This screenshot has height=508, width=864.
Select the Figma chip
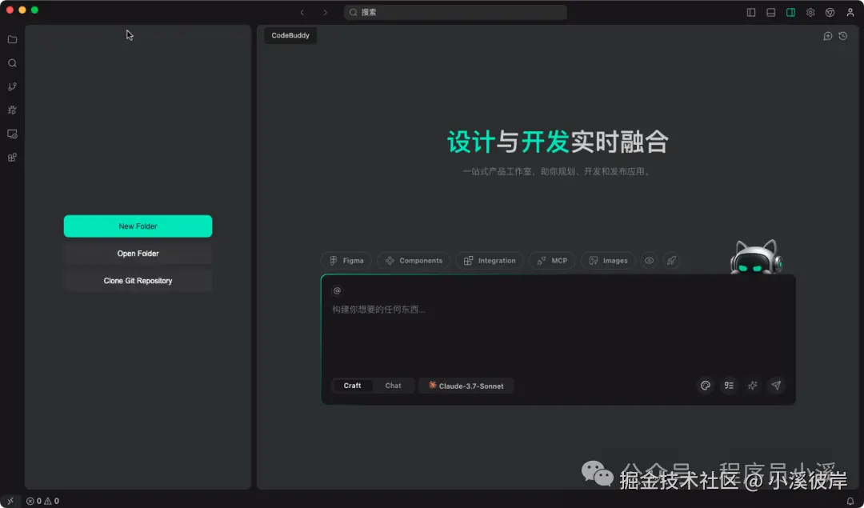[346, 261]
